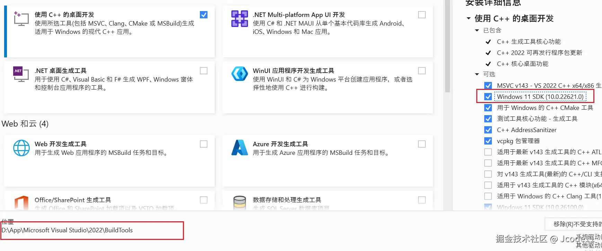Check the Office/SharePoint 生成工具 workload
This screenshot has width=602, height=251.
click(x=204, y=200)
